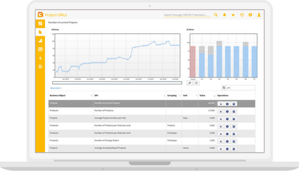Open chart for Average Project Duration row

coord(221,119)
